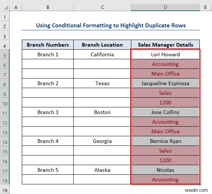Select column B header
This screenshot has height=194, width=212.
[x=48, y=7]
